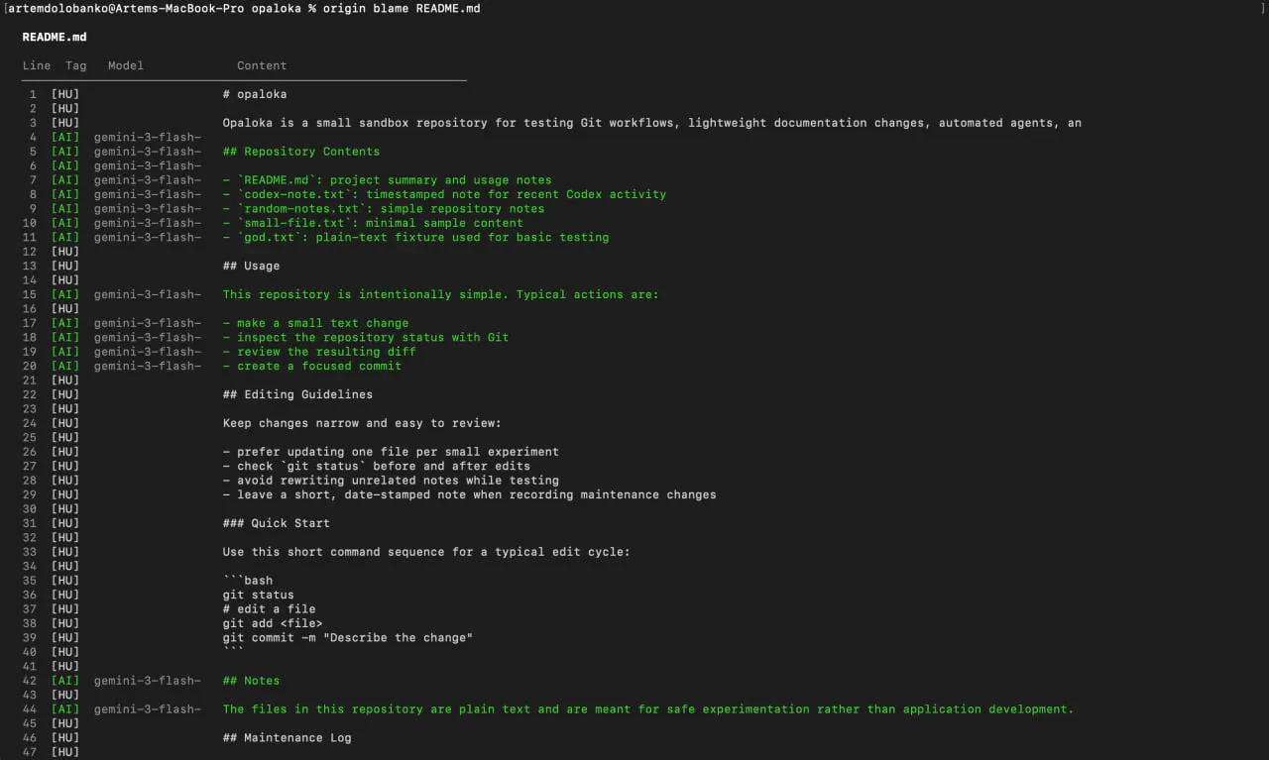The height and width of the screenshot is (760, 1269).
Task: Click the [AI] tag on line 15
Action: pyautogui.click(x=65, y=294)
